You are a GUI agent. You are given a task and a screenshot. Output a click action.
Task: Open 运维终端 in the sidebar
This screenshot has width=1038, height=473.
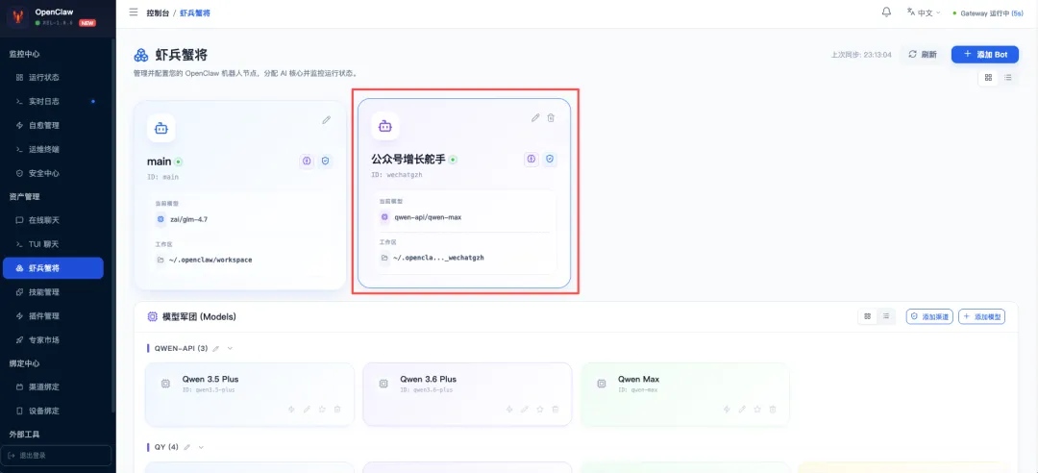coord(53,149)
